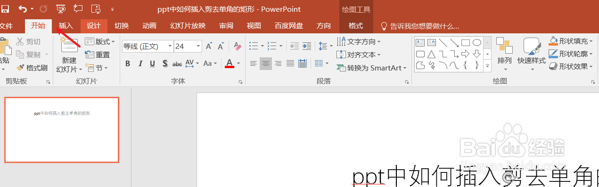Select text box shape in shapes gallery
Viewport: 599px width, 187px height.
(420, 42)
